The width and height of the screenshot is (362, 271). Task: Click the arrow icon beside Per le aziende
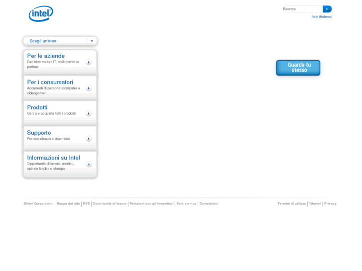click(89, 62)
